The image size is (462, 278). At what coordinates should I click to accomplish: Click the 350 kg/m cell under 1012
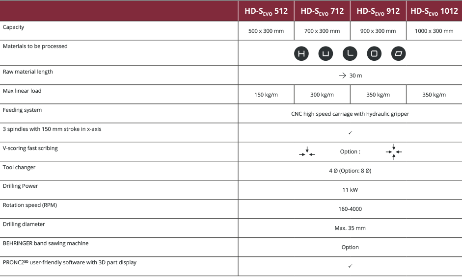pos(434,95)
